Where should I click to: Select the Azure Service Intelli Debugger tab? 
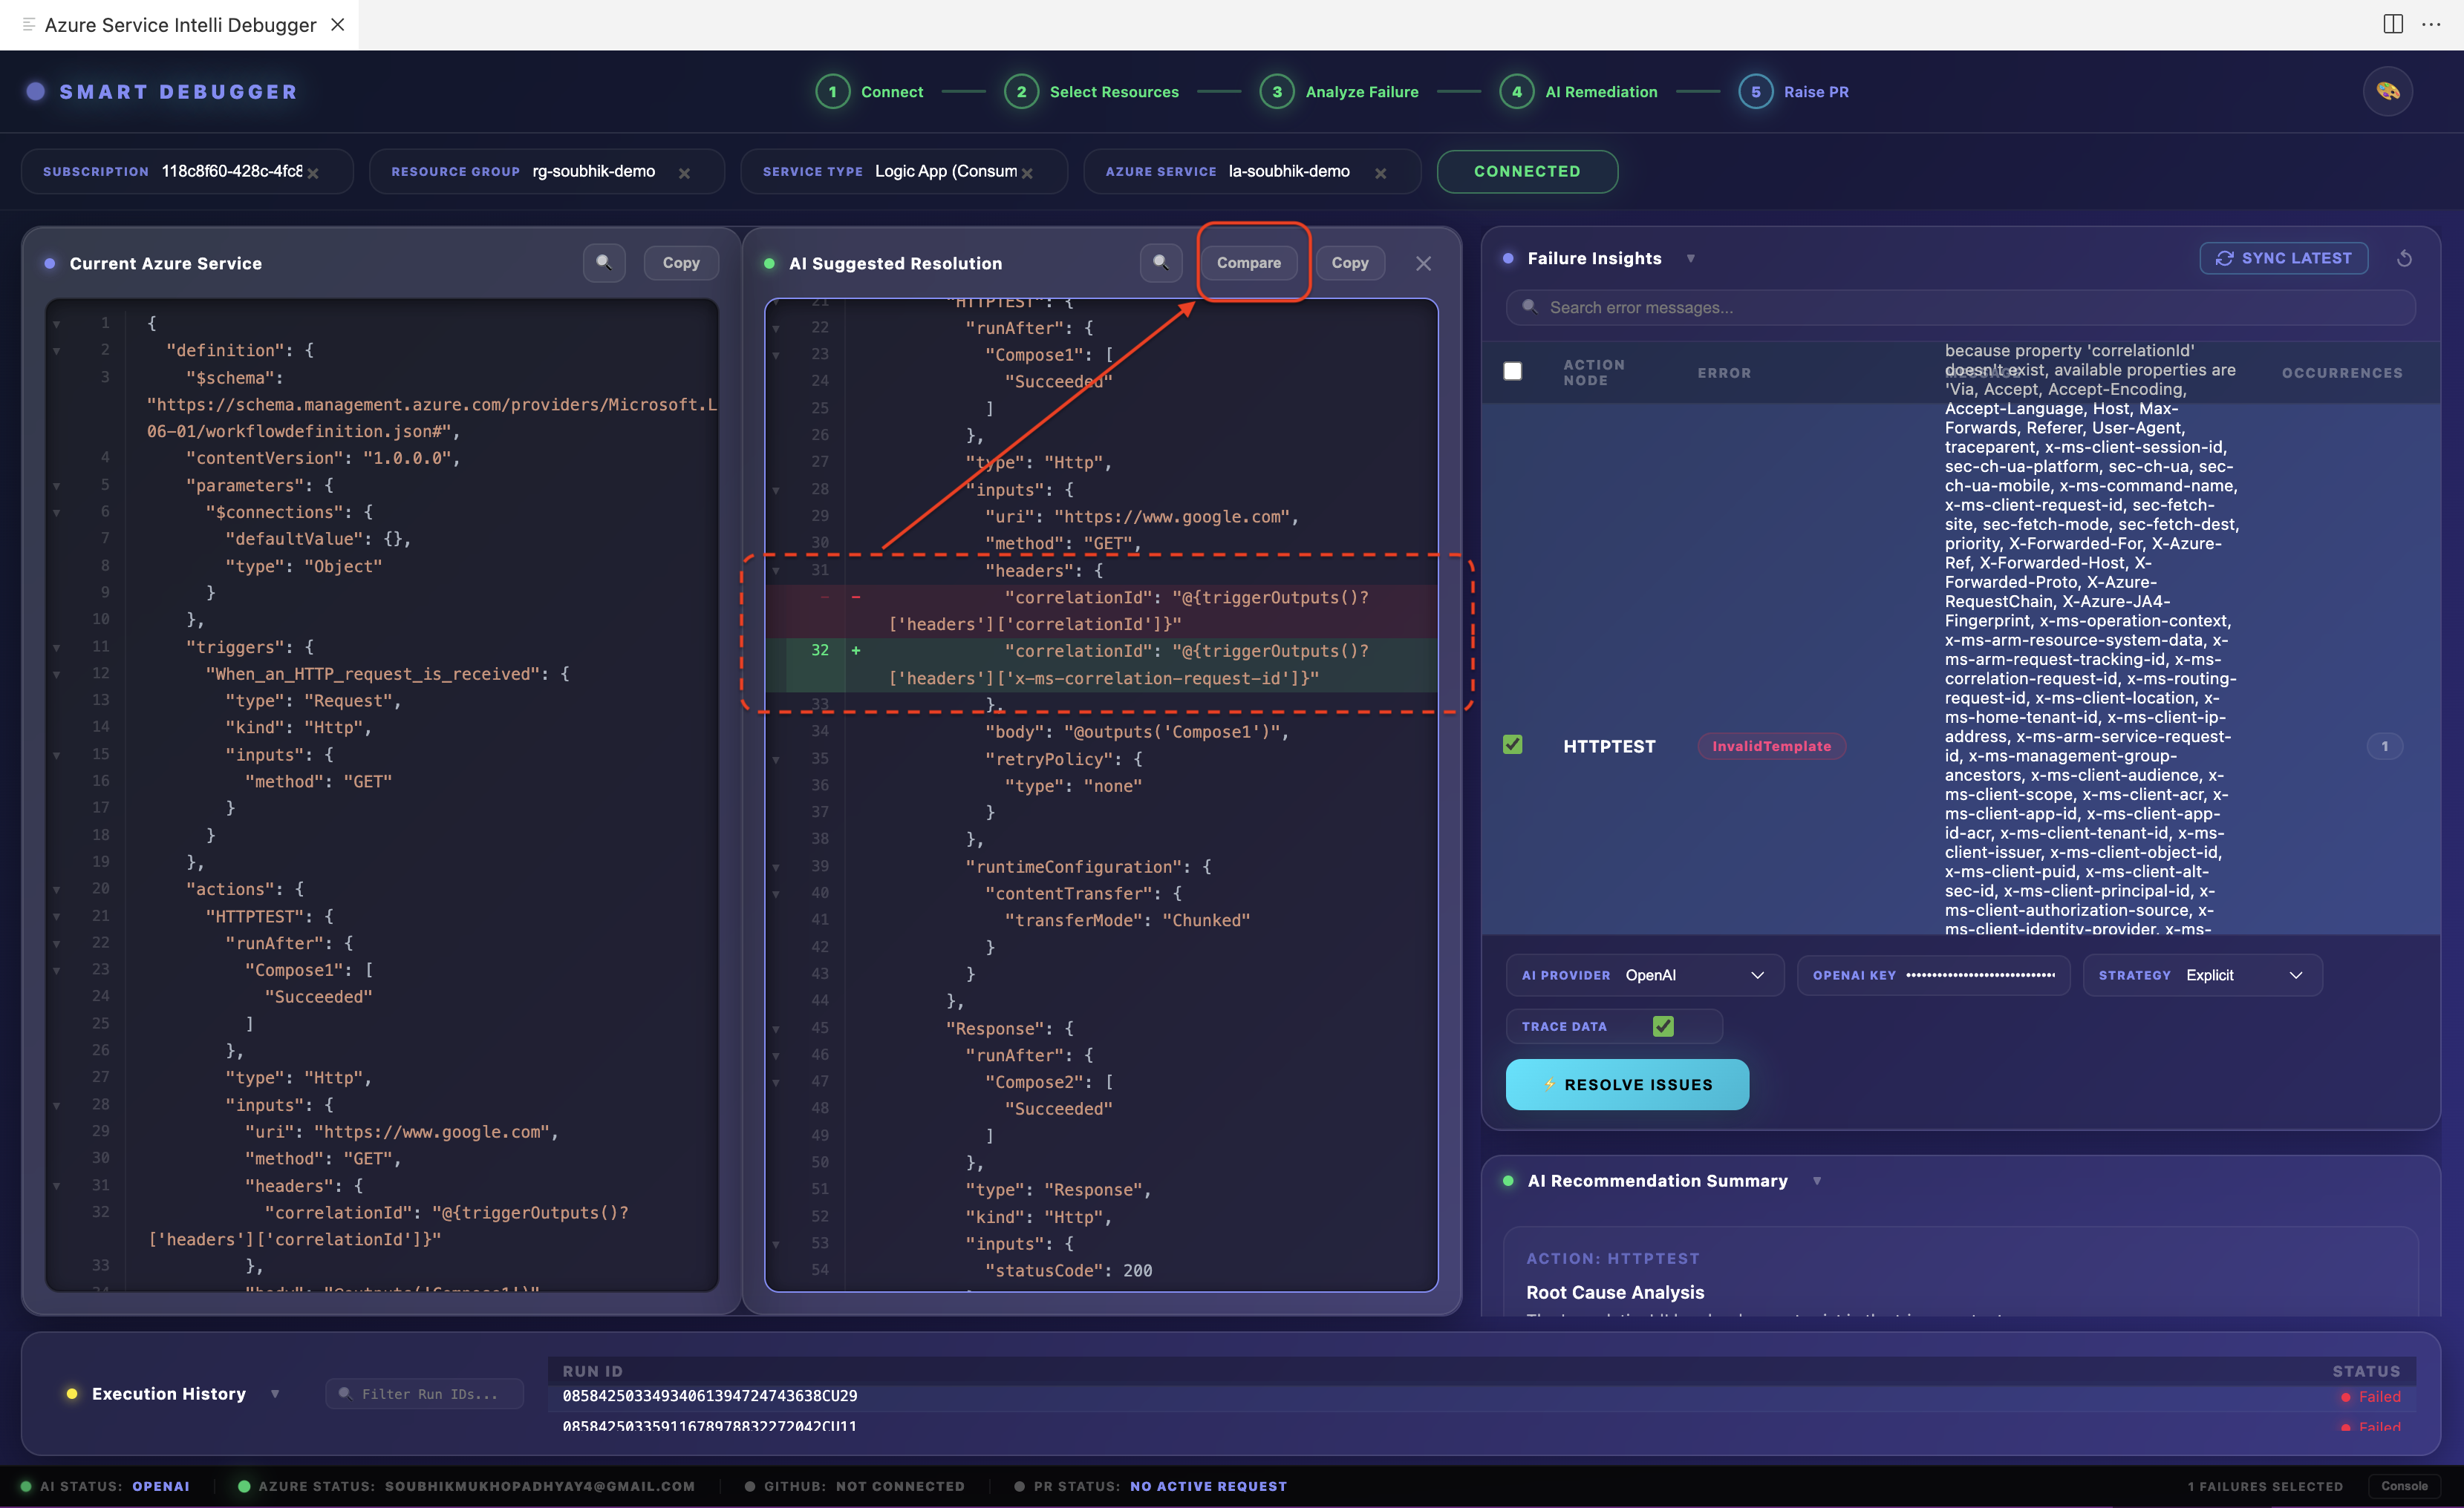click(180, 25)
